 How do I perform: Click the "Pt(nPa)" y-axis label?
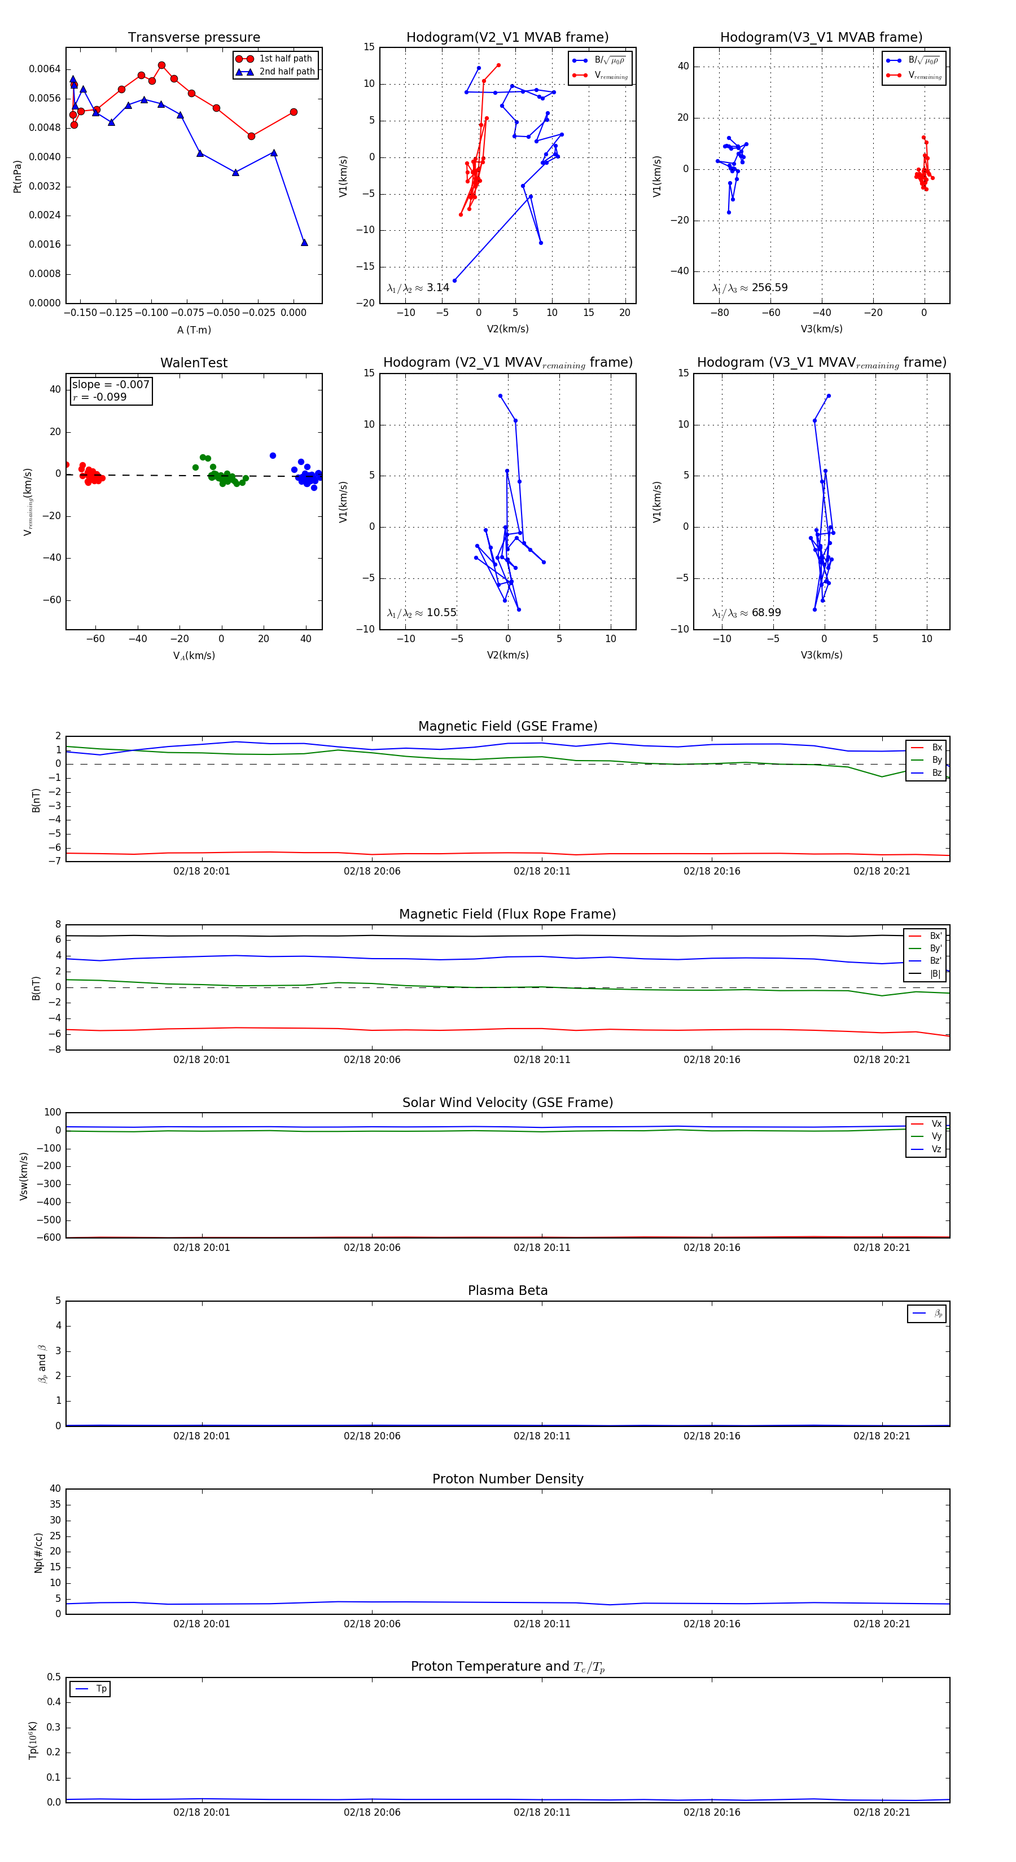click(x=17, y=177)
